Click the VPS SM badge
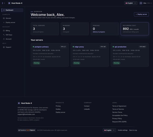The width and height of the screenshot is (153, 137). click(x=103, y=47)
